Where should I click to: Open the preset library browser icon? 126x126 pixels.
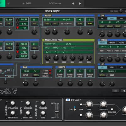(9, 3)
